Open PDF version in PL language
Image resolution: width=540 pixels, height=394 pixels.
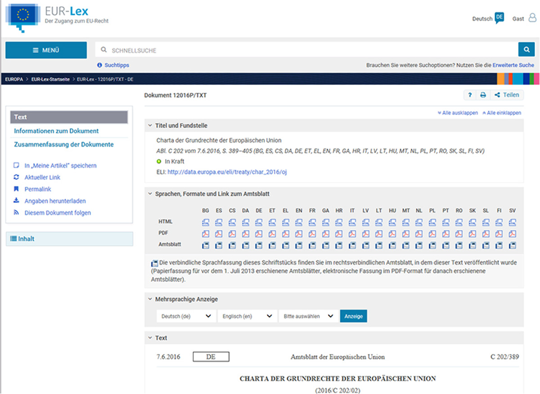point(432,234)
